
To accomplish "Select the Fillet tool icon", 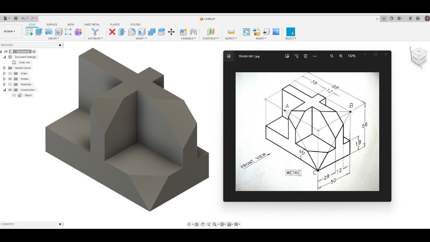I will click(132, 32).
